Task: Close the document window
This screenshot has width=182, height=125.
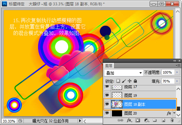Action: 172,4
